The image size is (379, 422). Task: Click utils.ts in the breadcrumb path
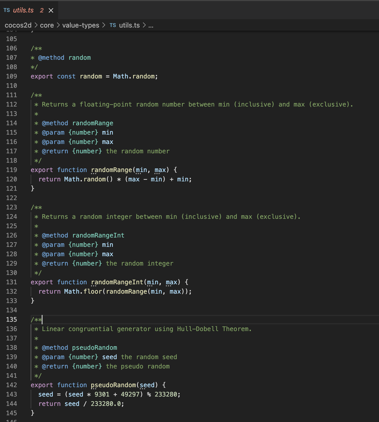pyautogui.click(x=129, y=25)
